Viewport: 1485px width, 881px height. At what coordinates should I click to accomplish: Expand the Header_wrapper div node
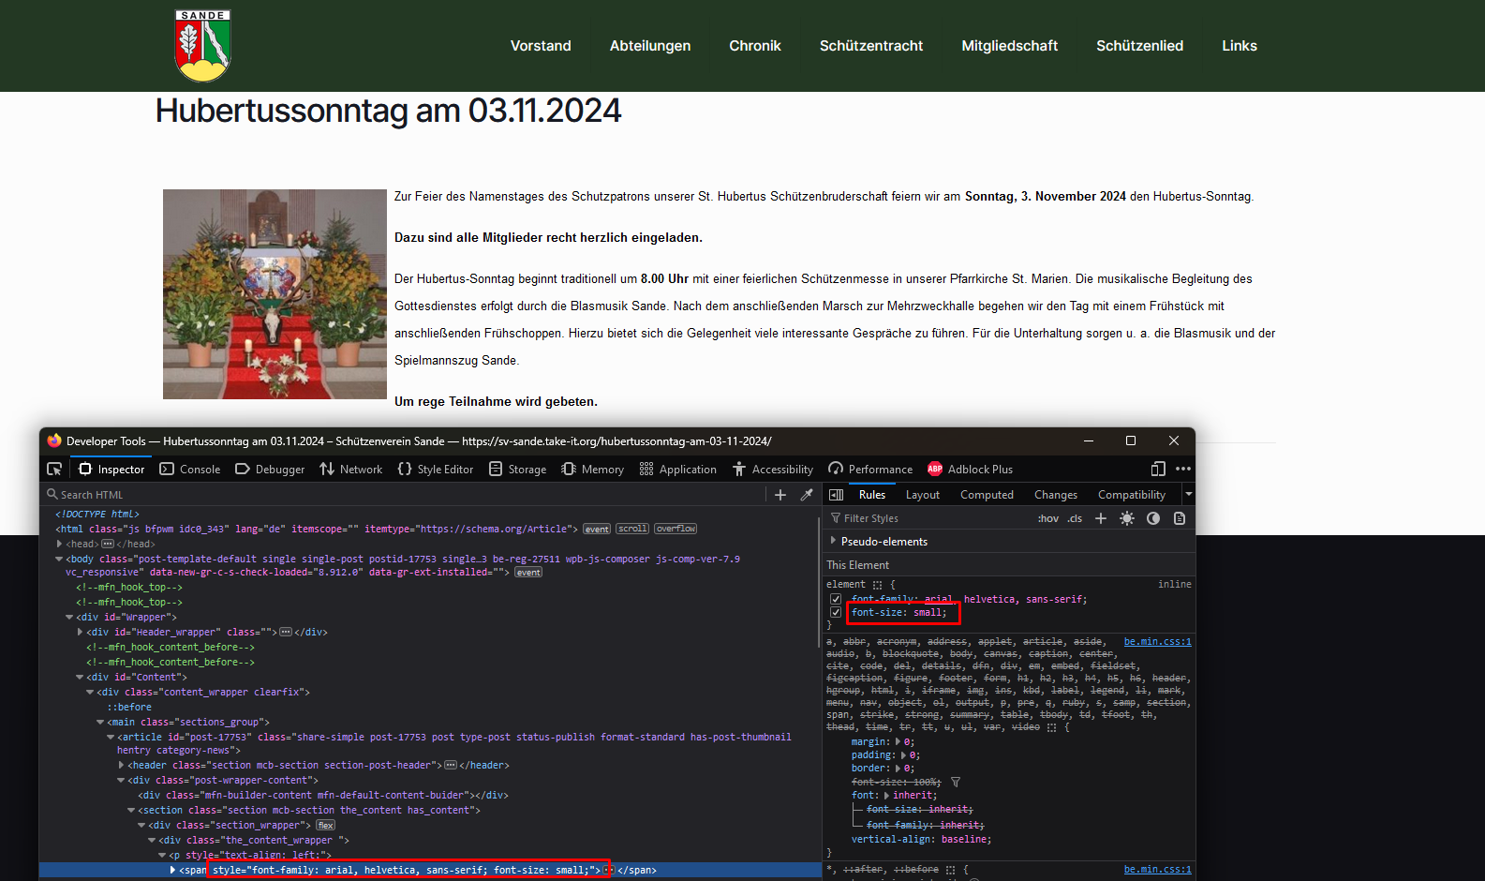point(81,632)
